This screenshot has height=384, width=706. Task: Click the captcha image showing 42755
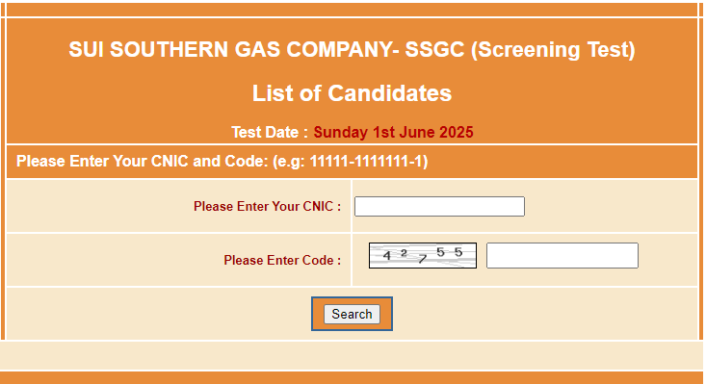pos(423,255)
